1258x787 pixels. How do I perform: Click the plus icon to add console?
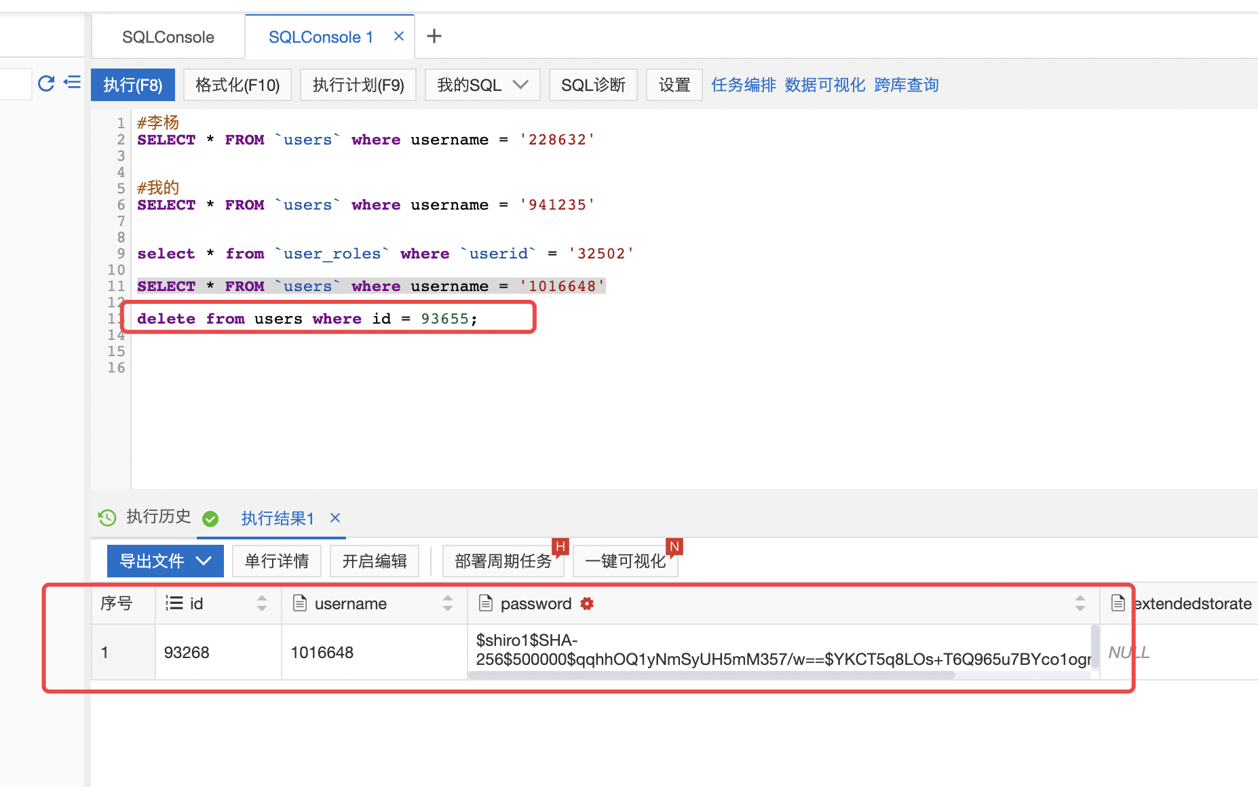point(434,36)
